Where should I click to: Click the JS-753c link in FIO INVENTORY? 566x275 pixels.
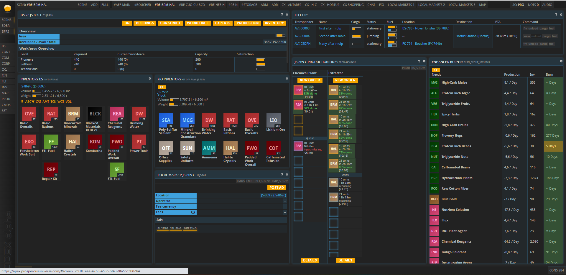(x=163, y=92)
